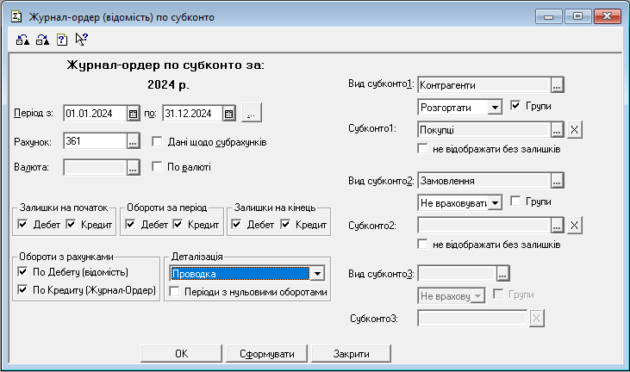Open the Не враховувати dropdown for субконто2
Viewport: 630px width, 372px height.
click(495, 203)
